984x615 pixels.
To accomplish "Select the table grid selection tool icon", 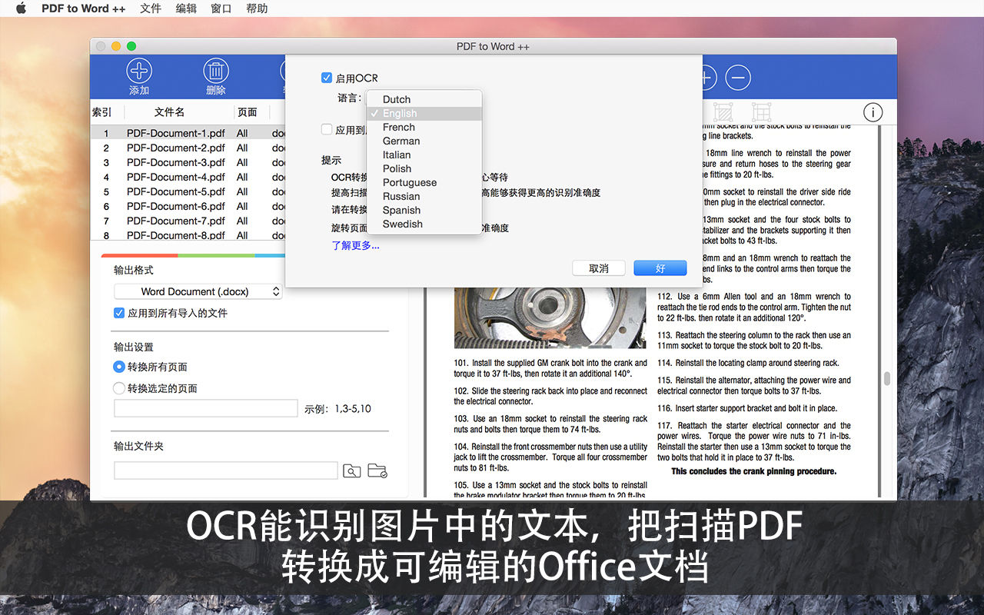I will 761,111.
